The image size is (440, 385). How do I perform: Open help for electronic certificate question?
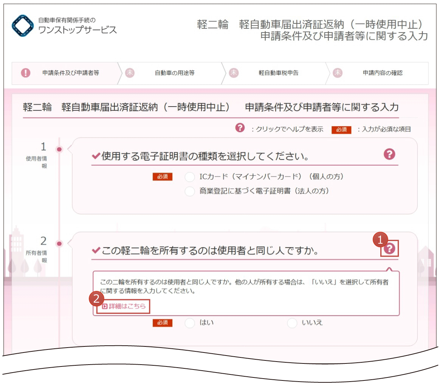(x=389, y=154)
